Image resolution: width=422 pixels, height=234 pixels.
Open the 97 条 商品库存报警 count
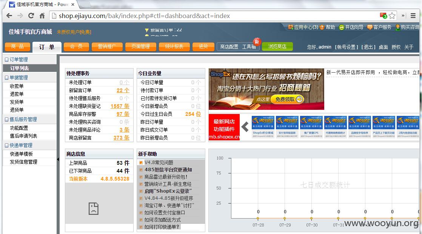point(123,114)
